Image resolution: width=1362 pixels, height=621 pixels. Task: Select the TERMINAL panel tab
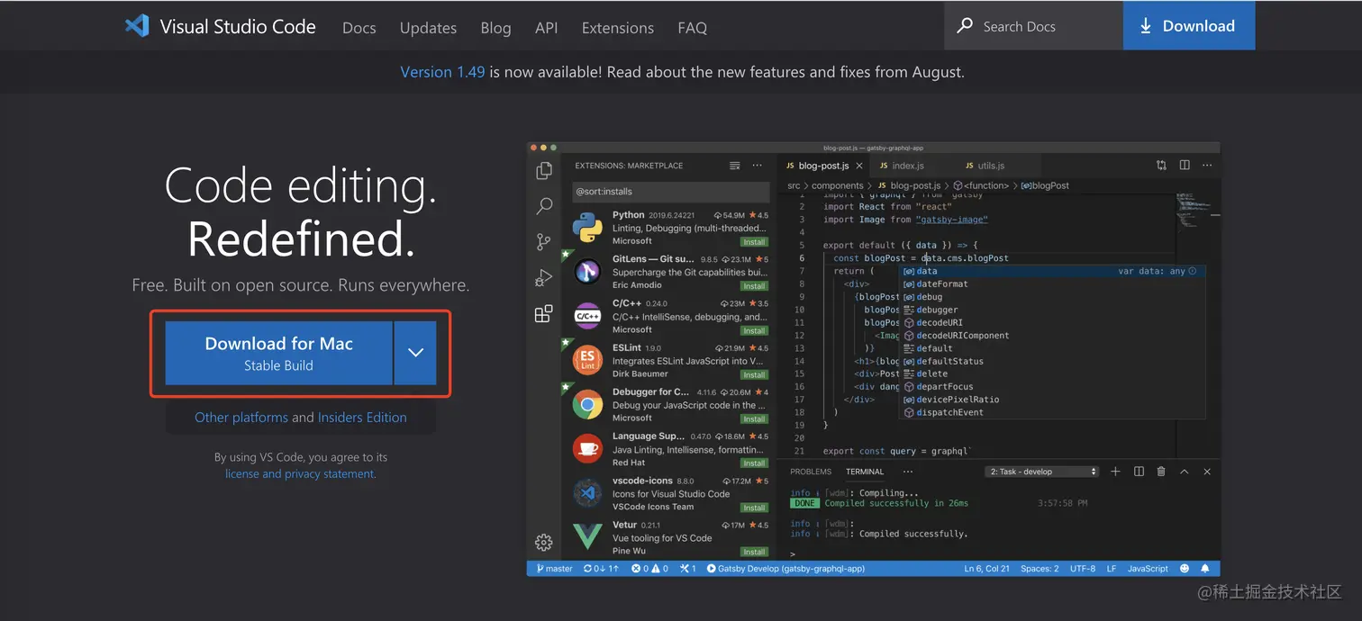[865, 472]
